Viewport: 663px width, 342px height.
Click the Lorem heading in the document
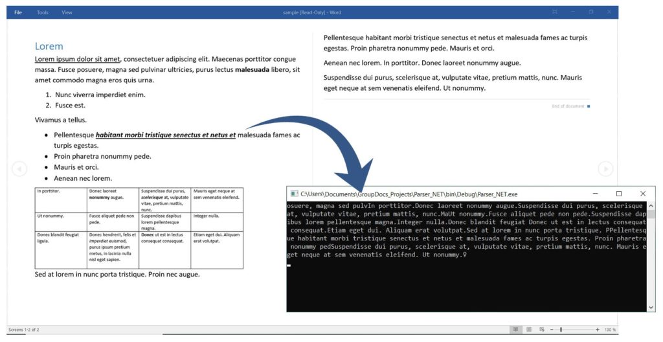point(49,47)
